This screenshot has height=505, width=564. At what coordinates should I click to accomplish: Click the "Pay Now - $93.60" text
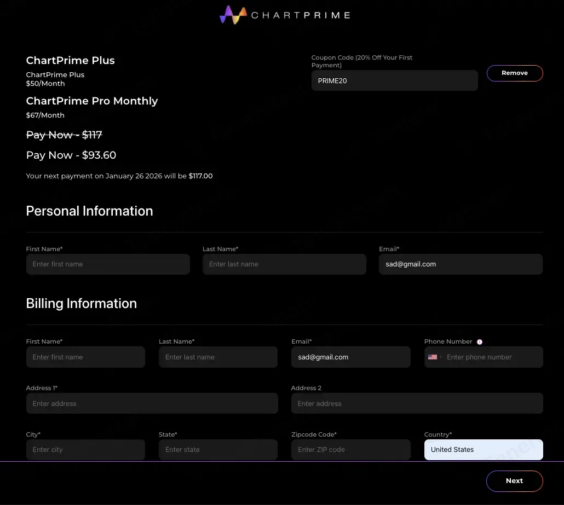click(x=71, y=155)
